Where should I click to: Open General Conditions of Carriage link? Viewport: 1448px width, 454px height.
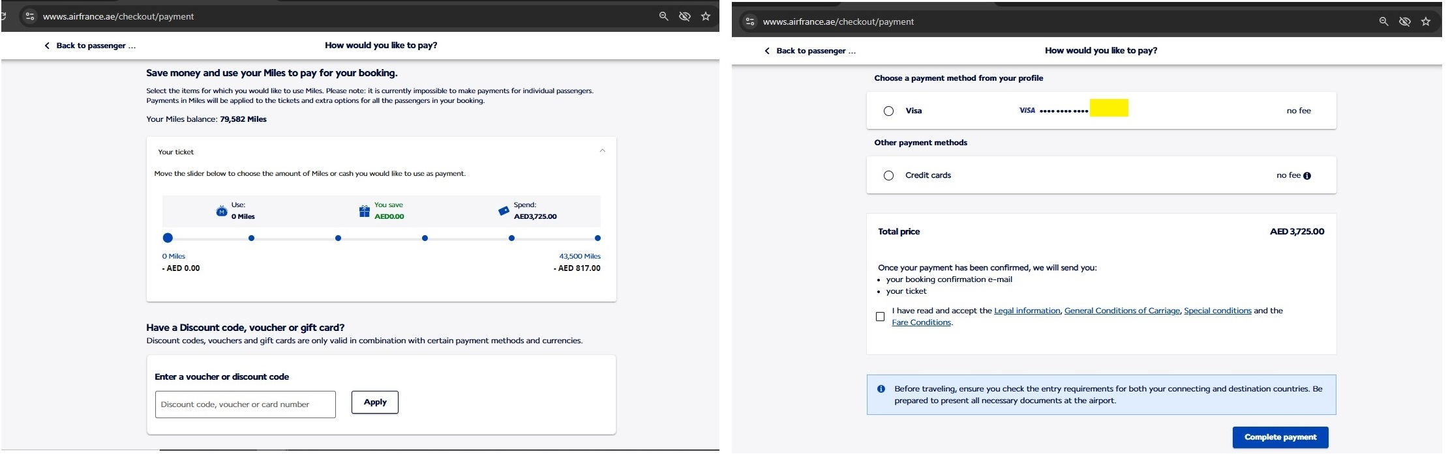click(x=1122, y=311)
